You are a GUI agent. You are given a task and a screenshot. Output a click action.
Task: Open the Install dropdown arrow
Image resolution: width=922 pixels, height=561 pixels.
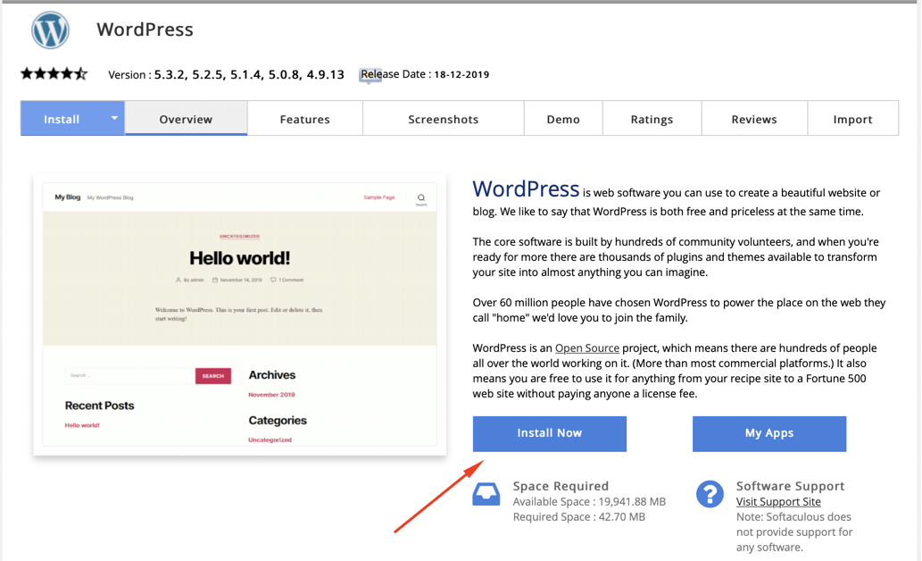click(x=114, y=118)
